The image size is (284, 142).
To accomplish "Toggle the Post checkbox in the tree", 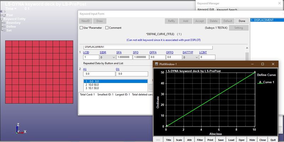I will point(5,15).
